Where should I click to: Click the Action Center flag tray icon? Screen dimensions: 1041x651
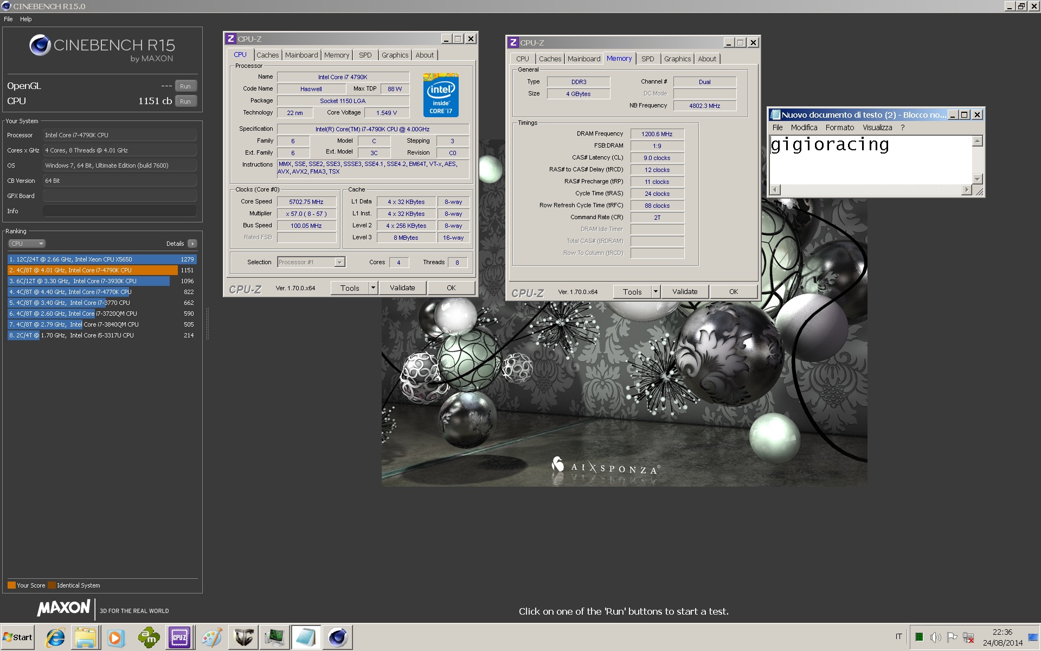click(x=952, y=637)
